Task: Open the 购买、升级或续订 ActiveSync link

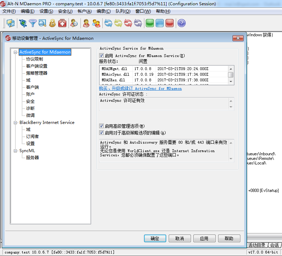Action: tap(140, 88)
